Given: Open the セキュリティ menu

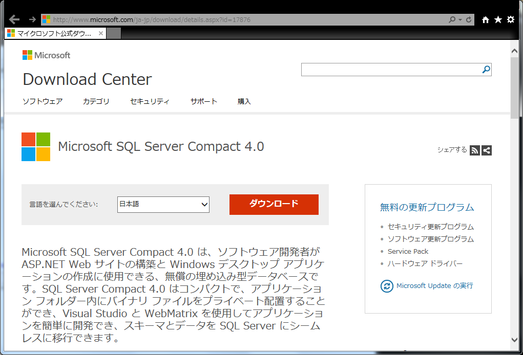Looking at the screenshot, I should 150,101.
